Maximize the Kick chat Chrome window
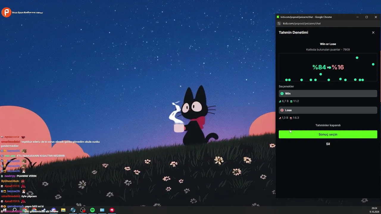 tap(367, 17)
